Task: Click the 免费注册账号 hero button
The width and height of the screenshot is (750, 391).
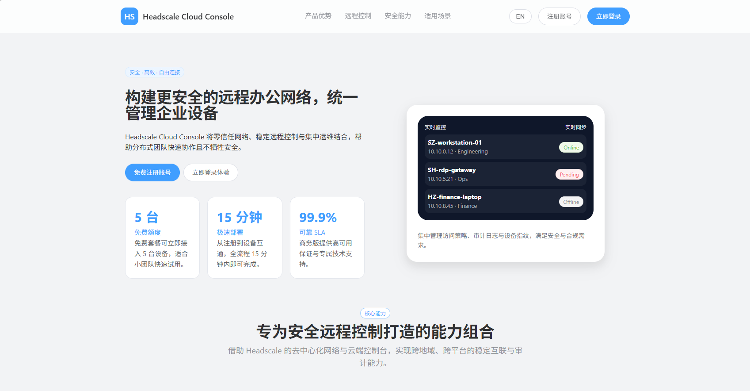Action: tap(152, 172)
